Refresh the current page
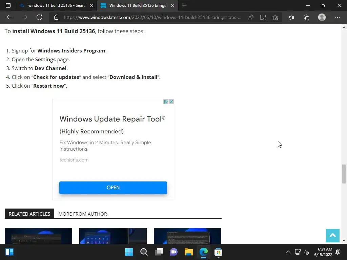This screenshot has height=260, width=347. (39, 17)
